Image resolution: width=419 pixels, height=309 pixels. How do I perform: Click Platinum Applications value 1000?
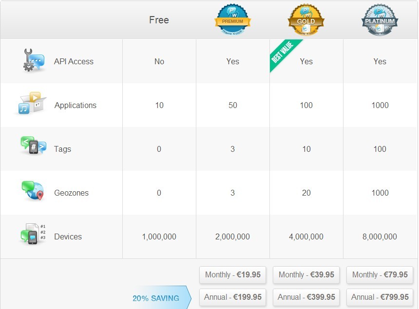(x=380, y=105)
